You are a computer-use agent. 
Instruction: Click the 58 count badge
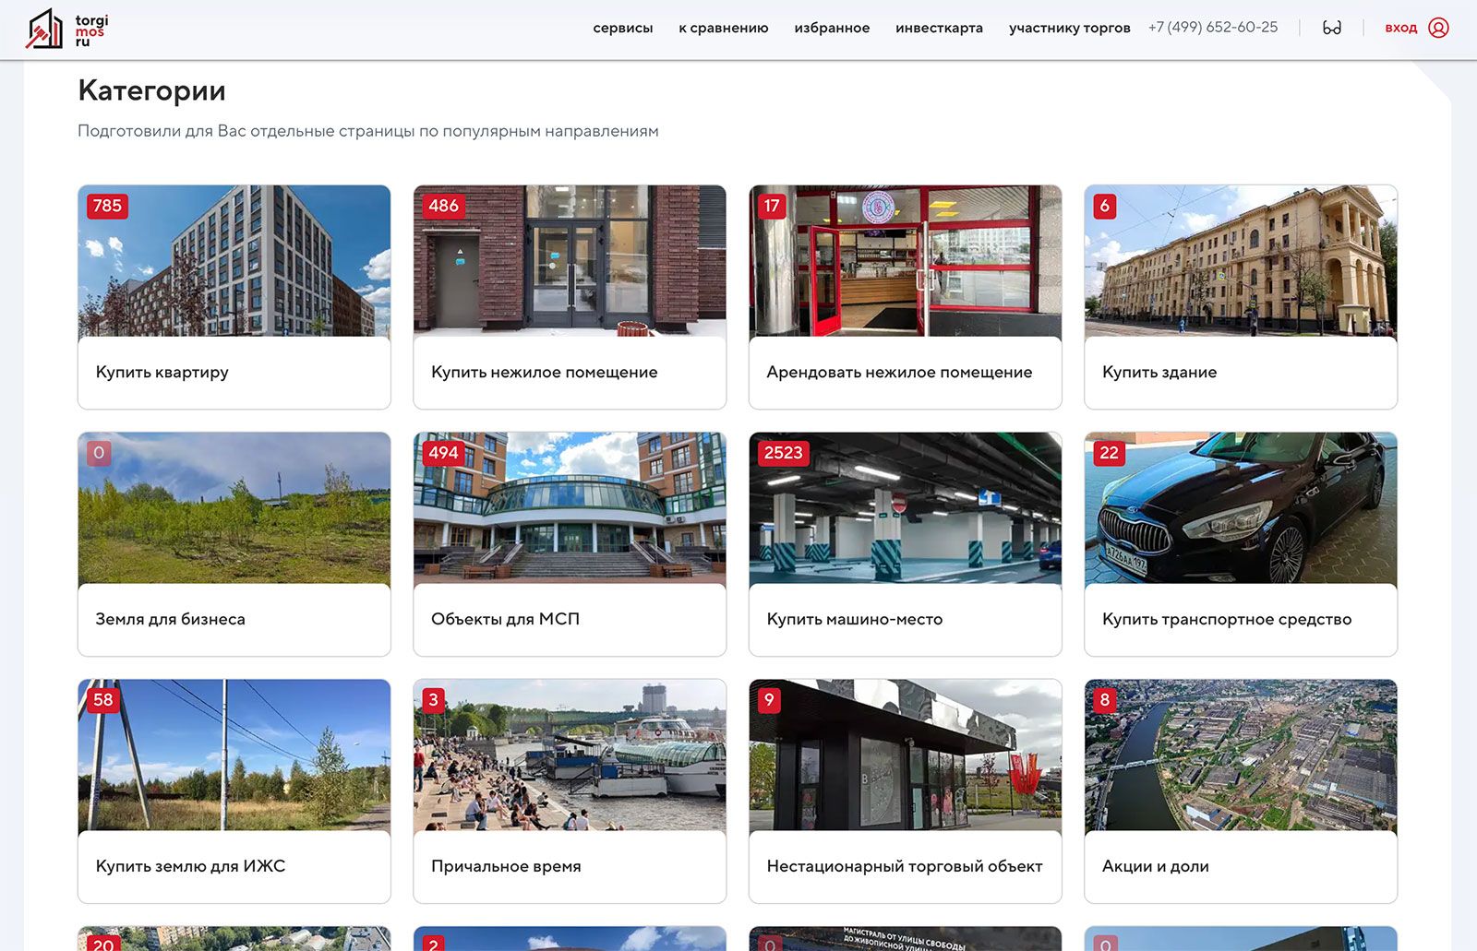(x=103, y=700)
